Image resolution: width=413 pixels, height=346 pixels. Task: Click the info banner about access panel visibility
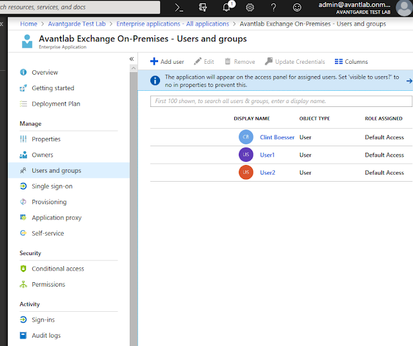[x=276, y=81]
